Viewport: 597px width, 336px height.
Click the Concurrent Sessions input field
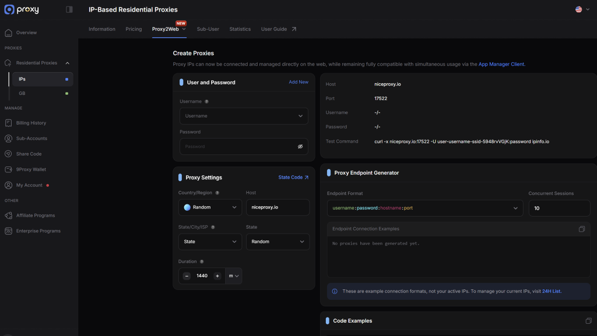[559, 208]
